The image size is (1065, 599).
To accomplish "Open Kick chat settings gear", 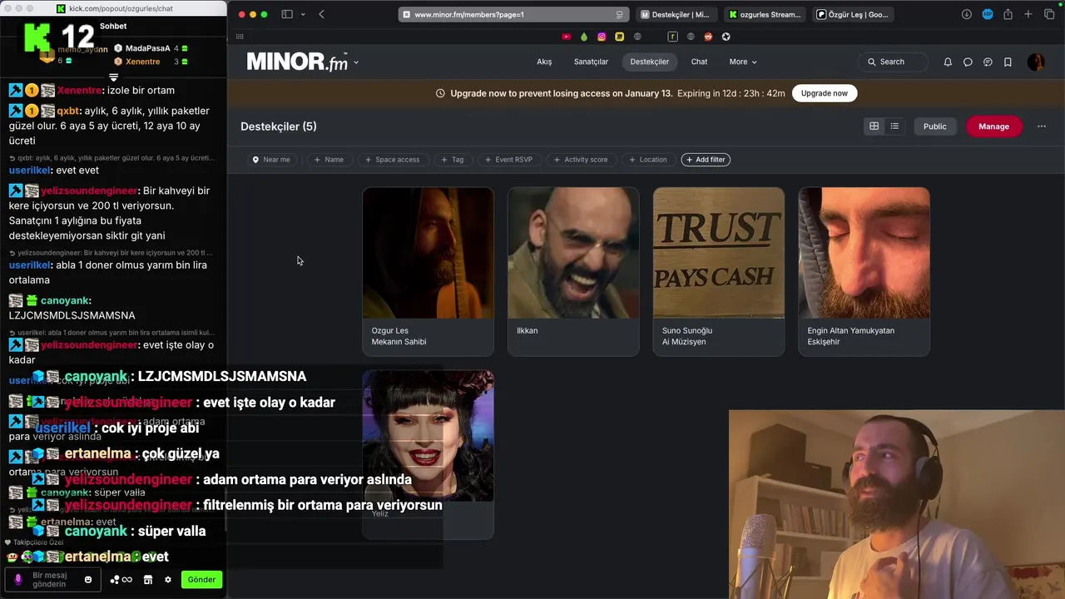I will coord(168,580).
